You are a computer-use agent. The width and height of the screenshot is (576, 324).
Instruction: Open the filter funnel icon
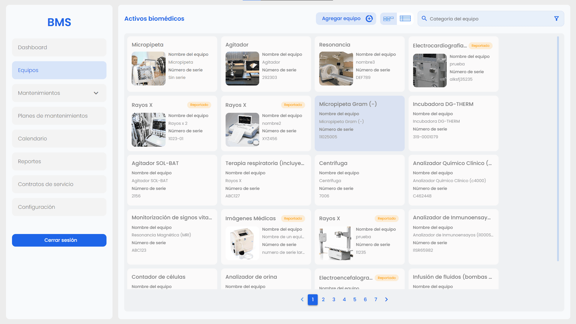[x=556, y=19]
